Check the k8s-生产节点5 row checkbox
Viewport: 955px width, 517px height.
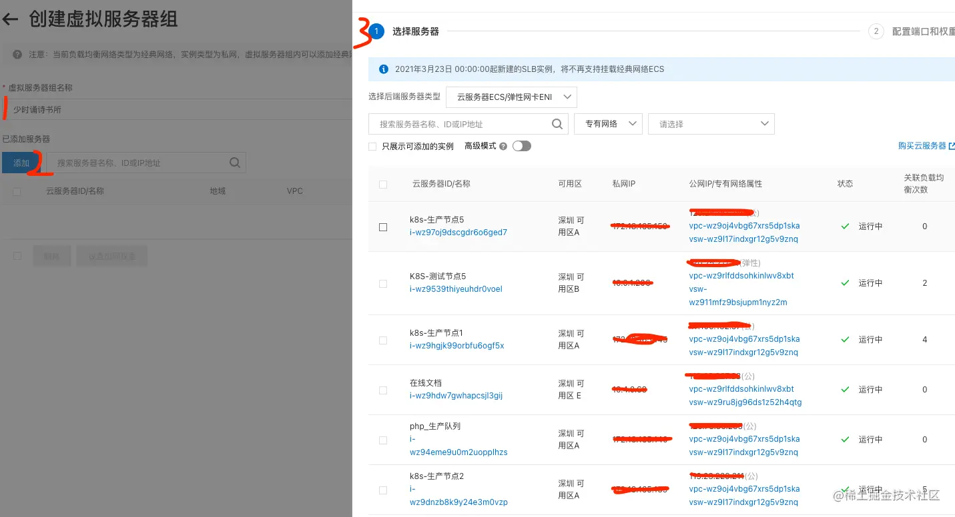pyautogui.click(x=383, y=227)
